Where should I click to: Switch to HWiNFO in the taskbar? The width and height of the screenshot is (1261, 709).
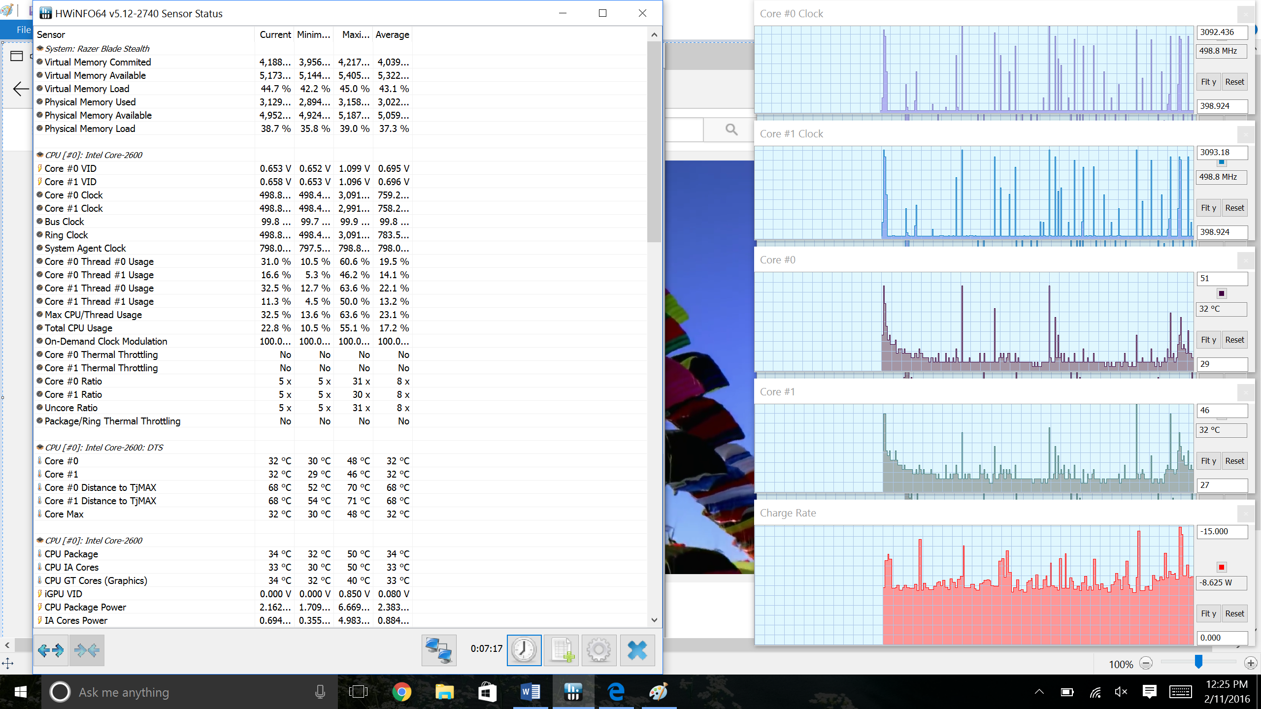(x=573, y=692)
